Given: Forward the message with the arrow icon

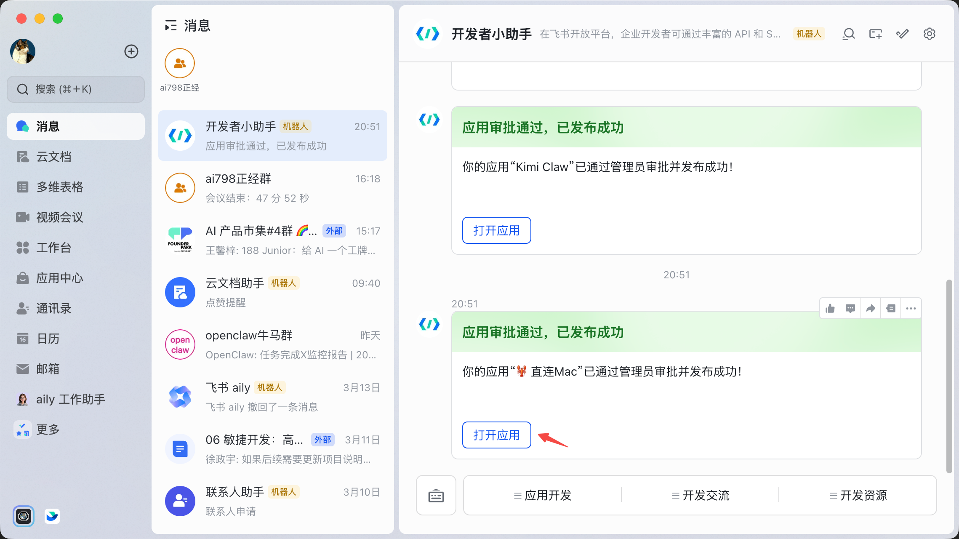Looking at the screenshot, I should tap(871, 309).
